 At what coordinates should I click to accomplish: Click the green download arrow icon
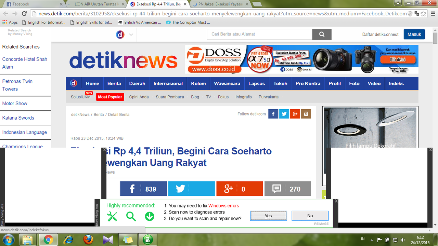(x=150, y=216)
